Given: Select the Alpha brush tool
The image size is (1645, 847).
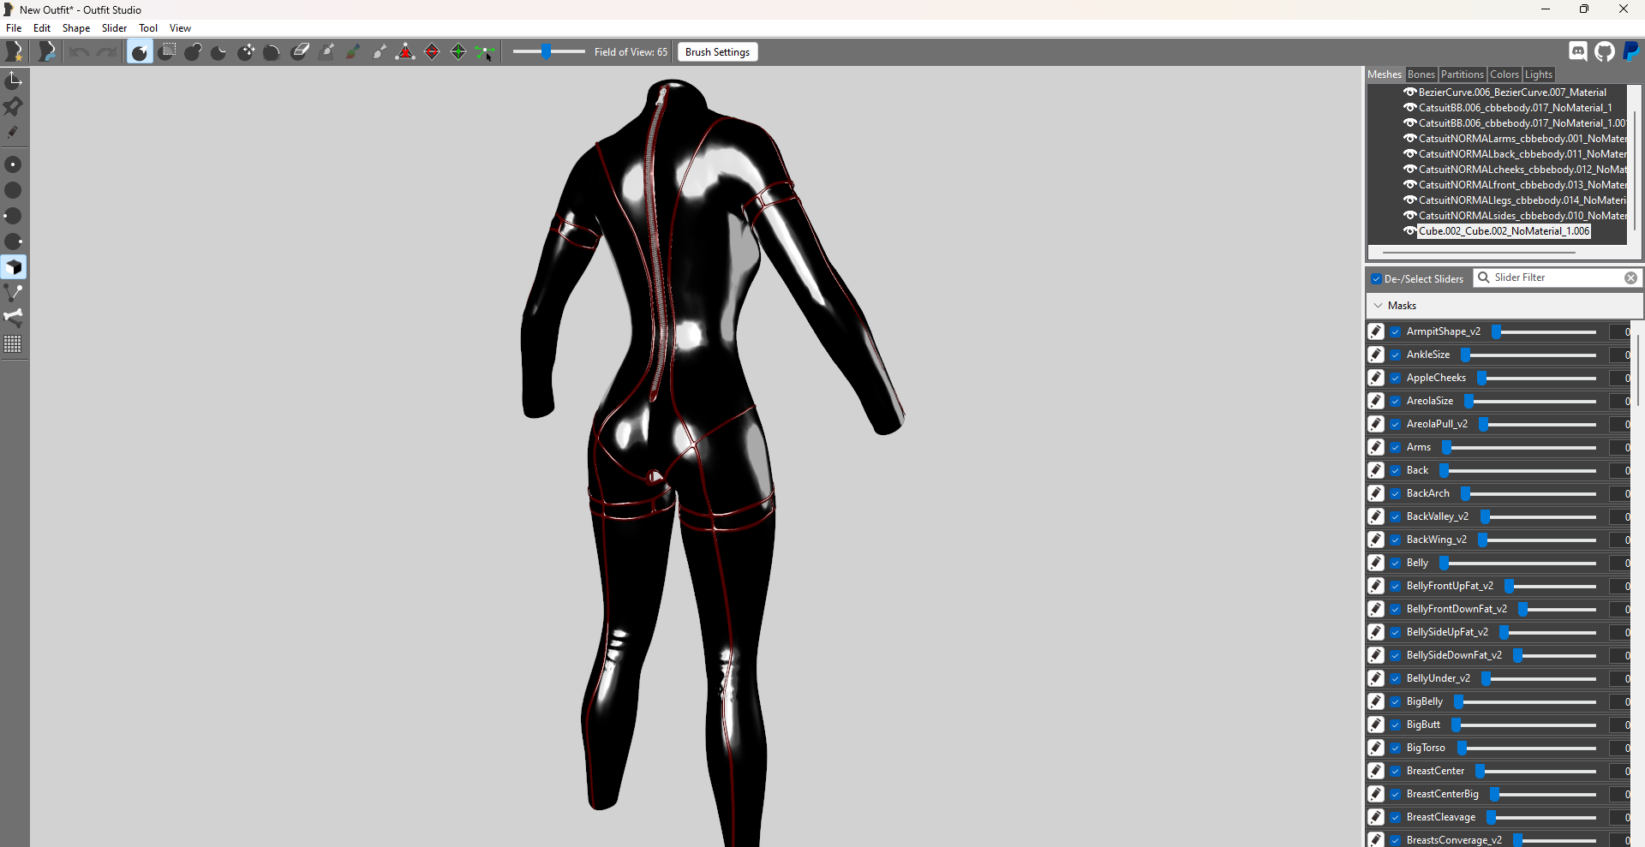Looking at the screenshot, I should pos(379,52).
